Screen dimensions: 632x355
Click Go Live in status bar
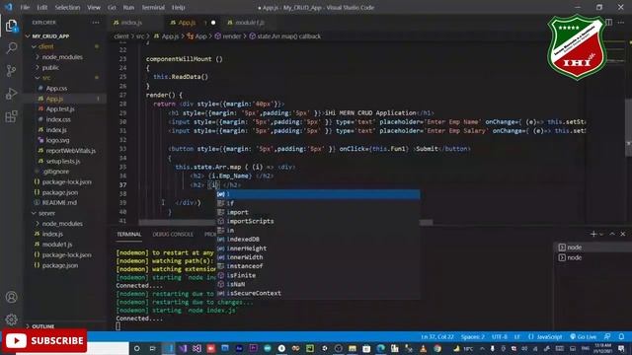(x=584, y=337)
